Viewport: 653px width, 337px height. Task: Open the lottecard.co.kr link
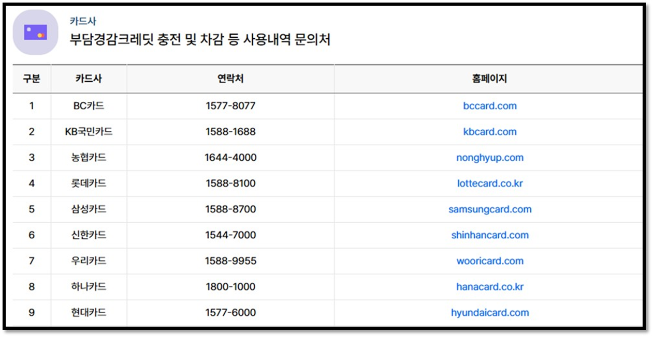[x=490, y=183]
